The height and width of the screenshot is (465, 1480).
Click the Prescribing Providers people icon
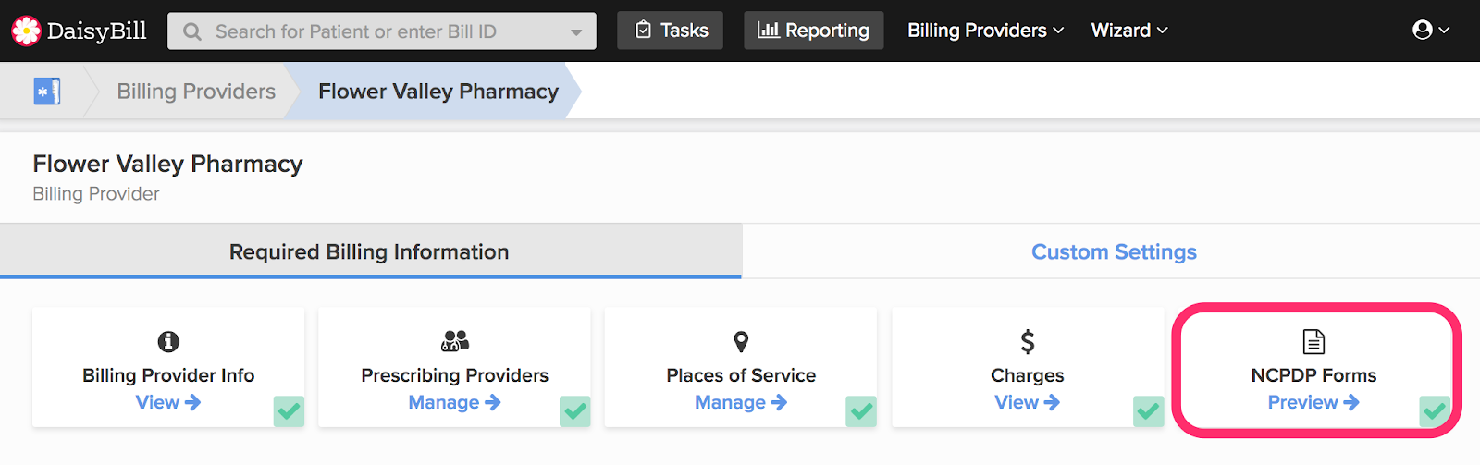[455, 341]
